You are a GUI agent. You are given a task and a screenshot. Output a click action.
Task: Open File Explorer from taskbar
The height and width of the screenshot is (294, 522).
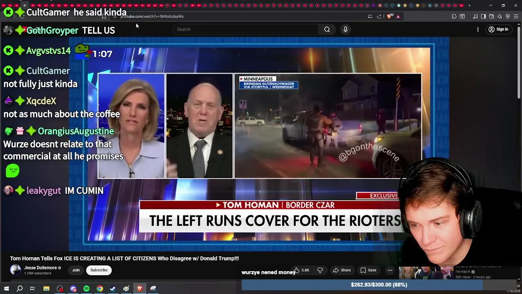46,289
